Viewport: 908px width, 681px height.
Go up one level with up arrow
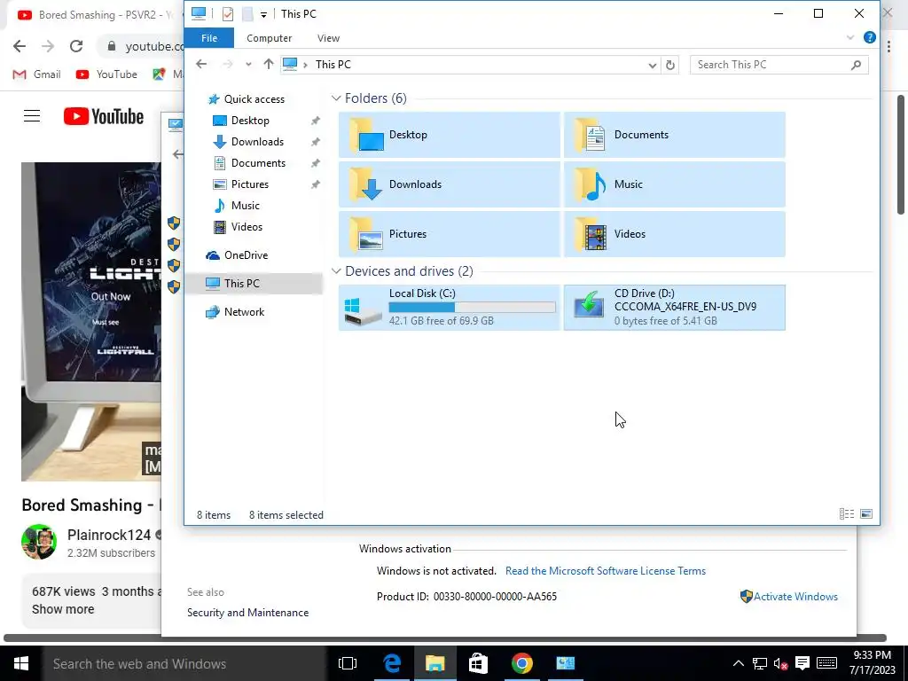pos(268,64)
